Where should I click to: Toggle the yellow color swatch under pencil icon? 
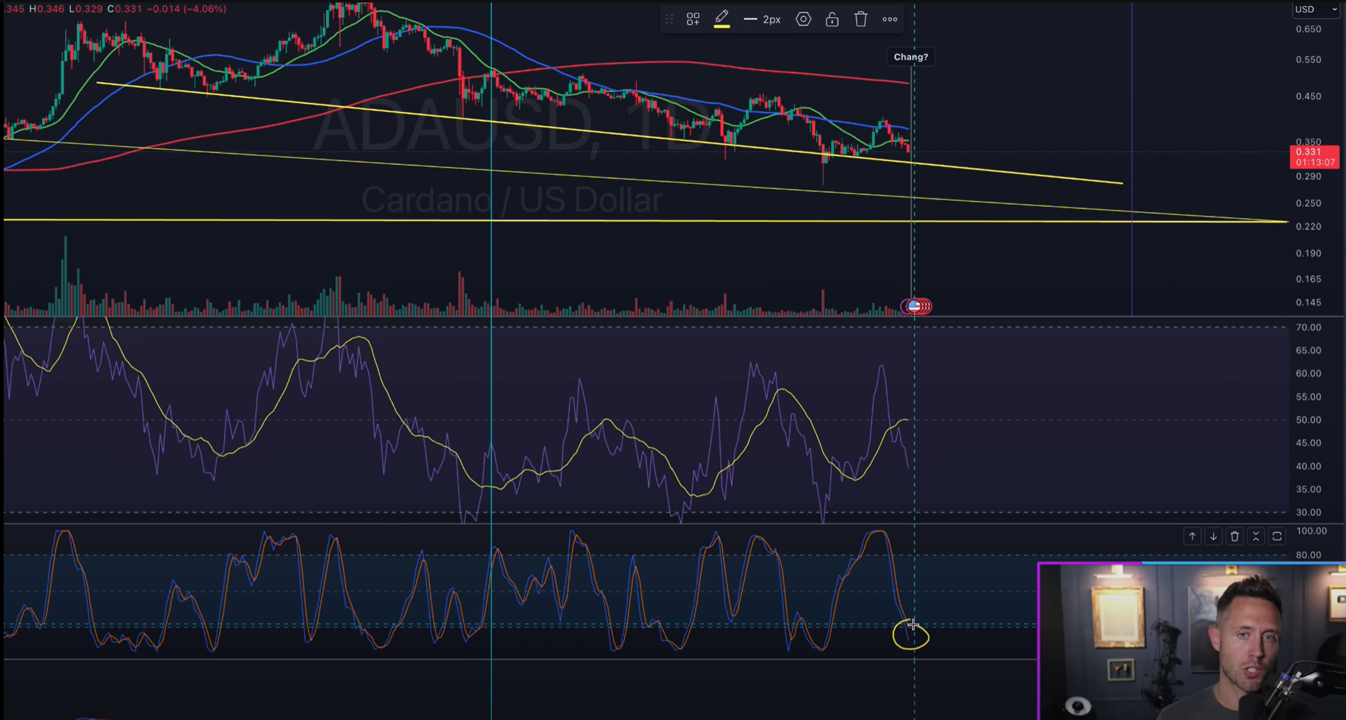722,28
